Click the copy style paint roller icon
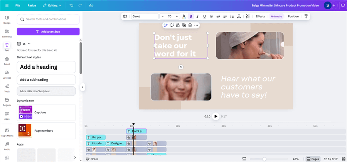The image size is (347, 162). click(306, 16)
